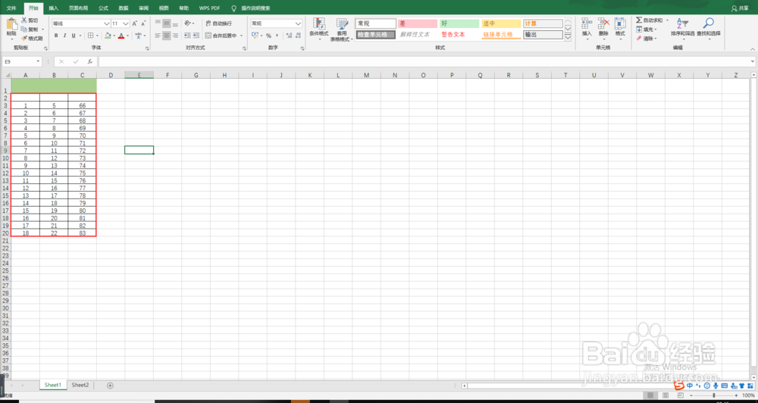Viewport: 758px width, 403px height.
Task: Open Format as Table (套用表格格式)
Action: (x=342, y=30)
